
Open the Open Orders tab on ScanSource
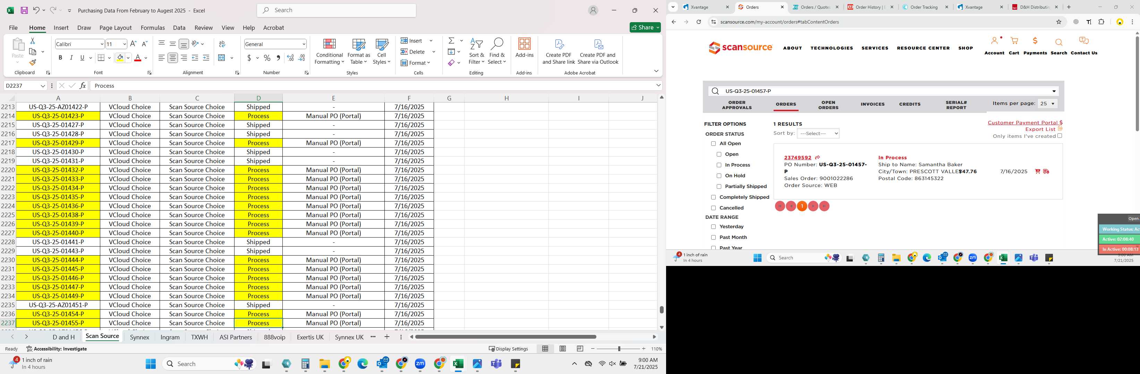(x=828, y=105)
